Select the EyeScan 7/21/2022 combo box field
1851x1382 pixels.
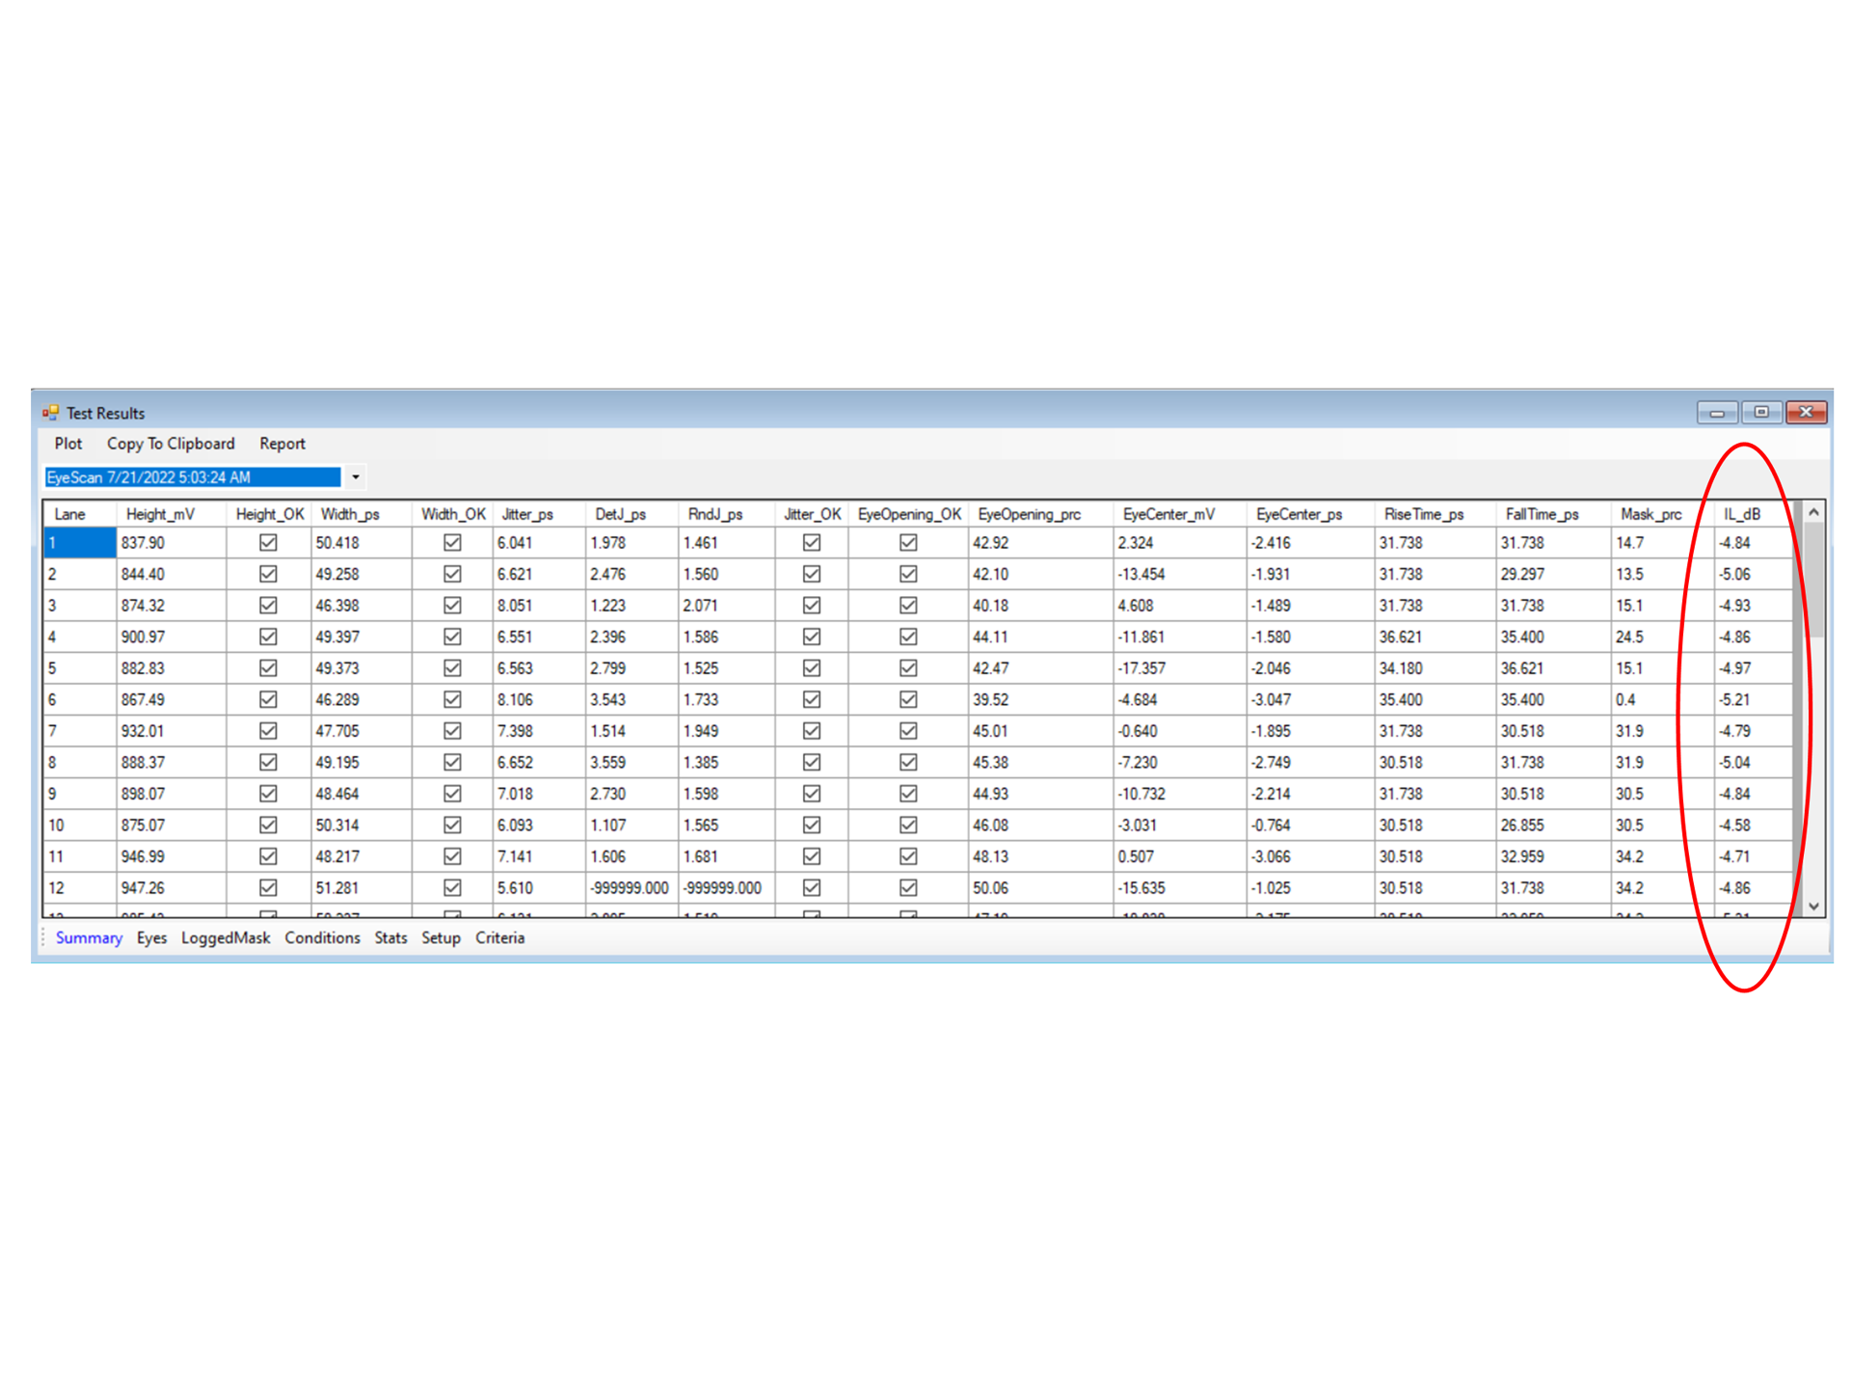[193, 477]
